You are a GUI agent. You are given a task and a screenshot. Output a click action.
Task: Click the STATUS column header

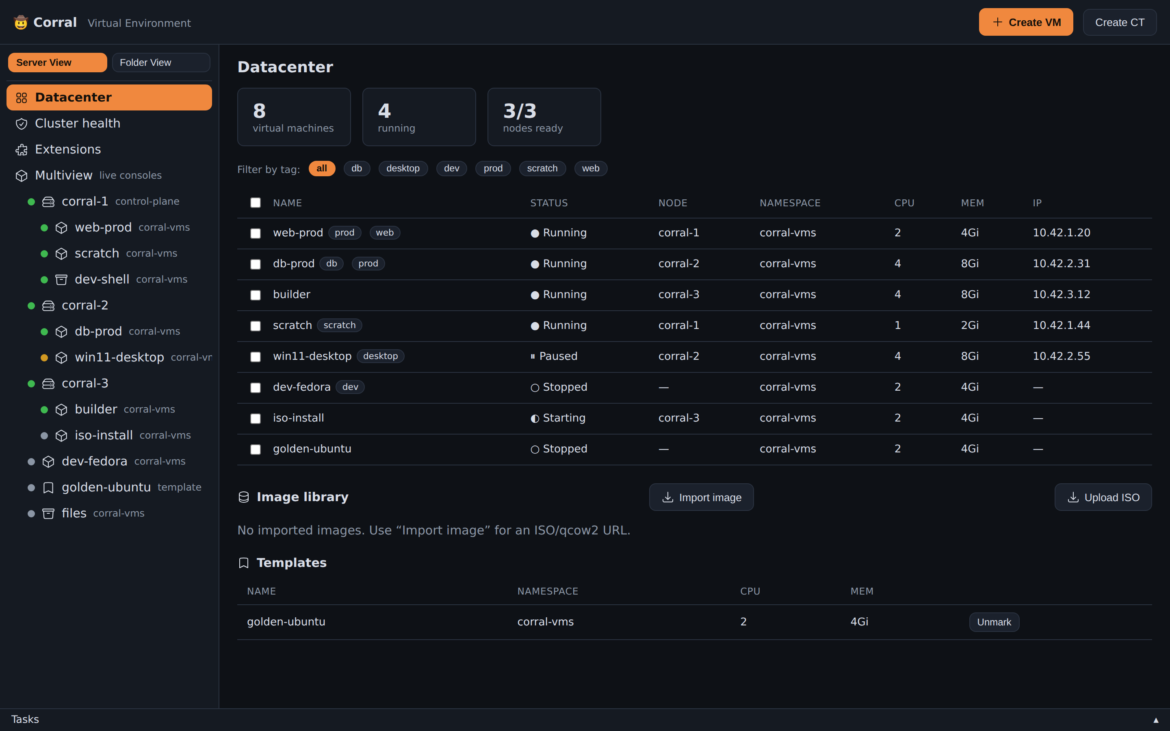(549, 203)
